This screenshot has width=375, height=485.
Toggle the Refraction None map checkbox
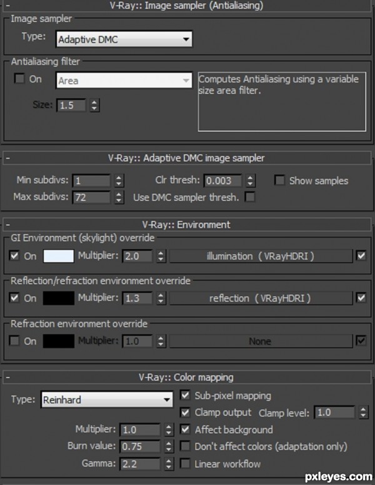point(361,341)
